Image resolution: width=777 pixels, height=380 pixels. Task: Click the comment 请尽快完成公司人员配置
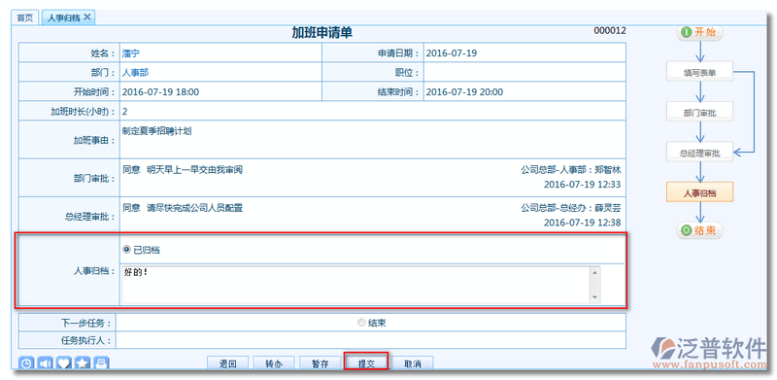195,208
